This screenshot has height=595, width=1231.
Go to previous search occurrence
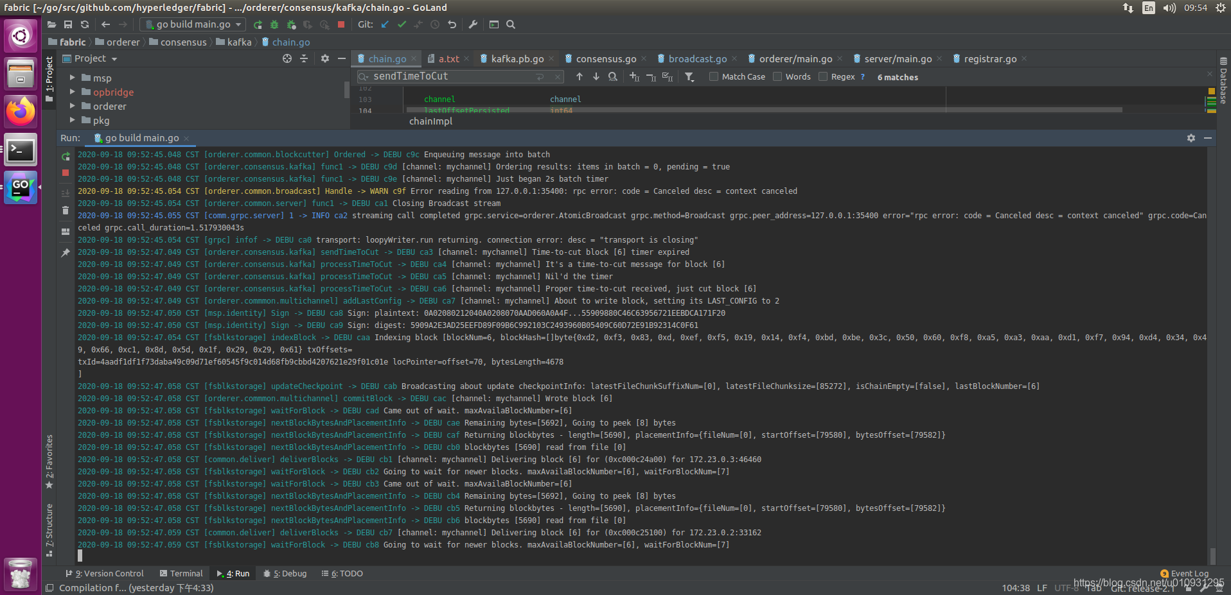point(580,76)
